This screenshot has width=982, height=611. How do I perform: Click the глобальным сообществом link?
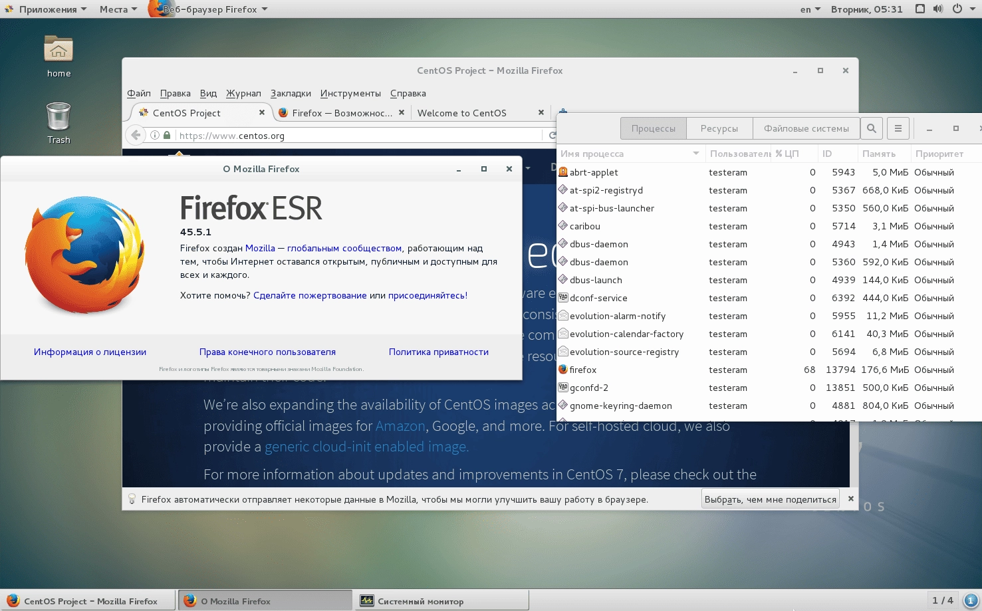click(344, 248)
